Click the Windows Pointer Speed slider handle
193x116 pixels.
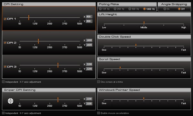point(144,98)
